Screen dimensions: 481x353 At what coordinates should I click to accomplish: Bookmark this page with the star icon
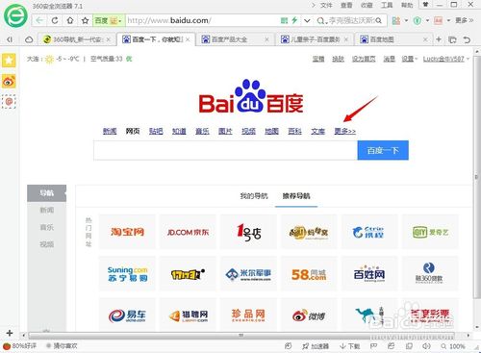tap(85, 20)
